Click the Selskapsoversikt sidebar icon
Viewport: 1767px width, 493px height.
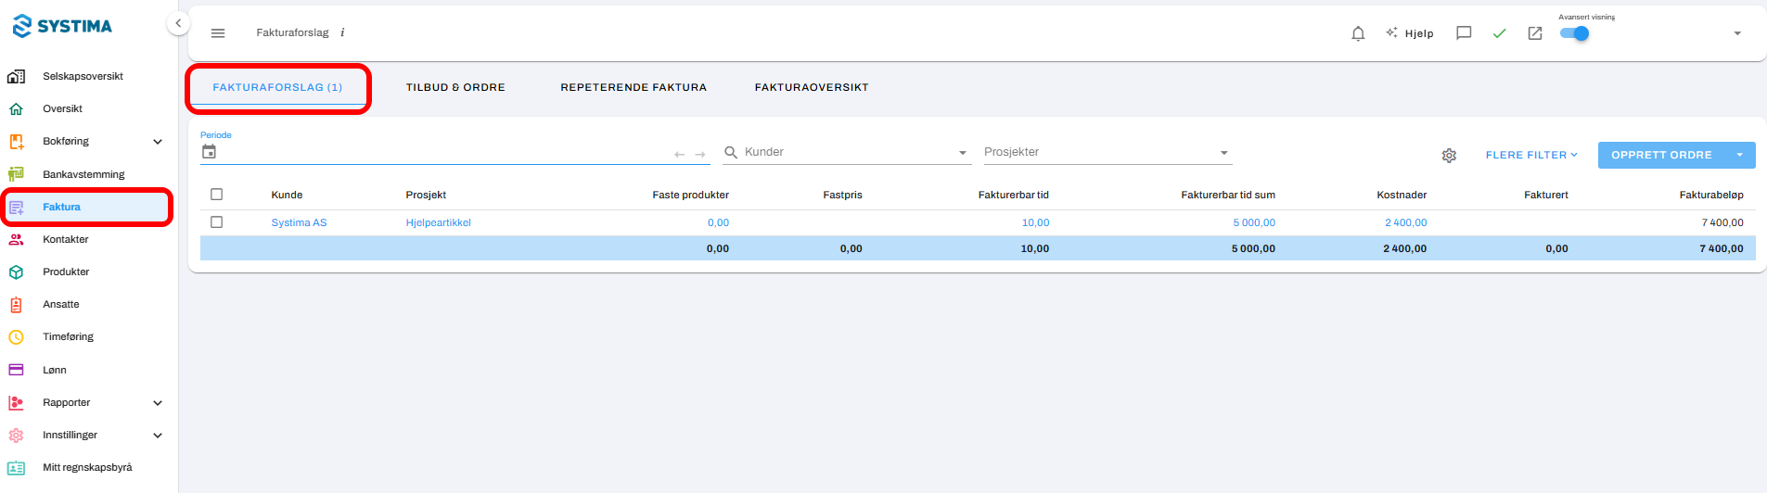pos(16,76)
